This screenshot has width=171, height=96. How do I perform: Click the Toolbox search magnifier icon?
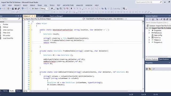(x=19, y=19)
